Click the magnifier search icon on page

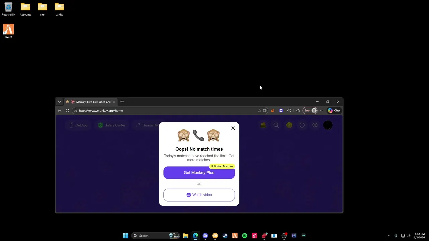coord(276,125)
